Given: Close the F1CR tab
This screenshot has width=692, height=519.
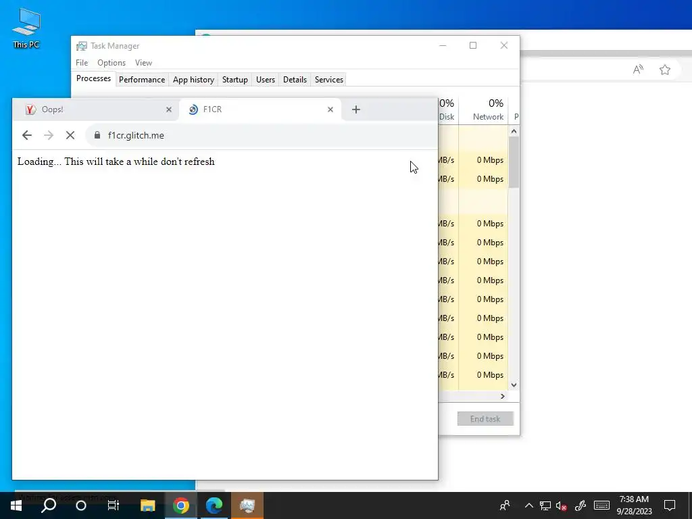Looking at the screenshot, I should click(x=330, y=109).
